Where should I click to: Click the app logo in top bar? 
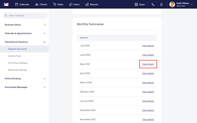6,4
